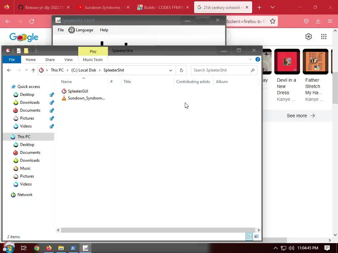338x253 pixels.
Task: Save to Pocket icon in Firefox
Action: click(306, 21)
